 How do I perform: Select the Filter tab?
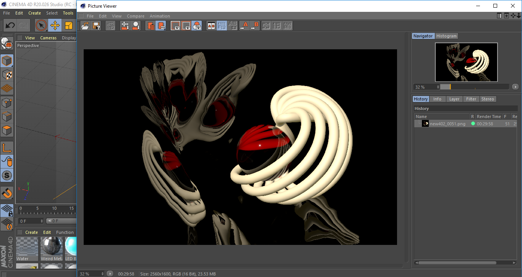coord(471,99)
